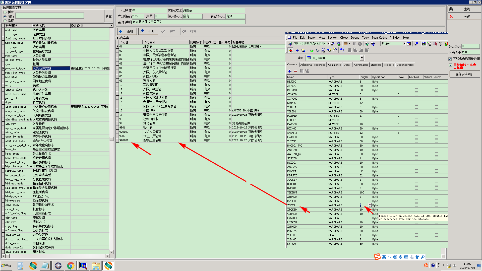Screen dimensions: 482x271
Task: Open the SD_HOSPITAL session dropdown
Action: 328,44
